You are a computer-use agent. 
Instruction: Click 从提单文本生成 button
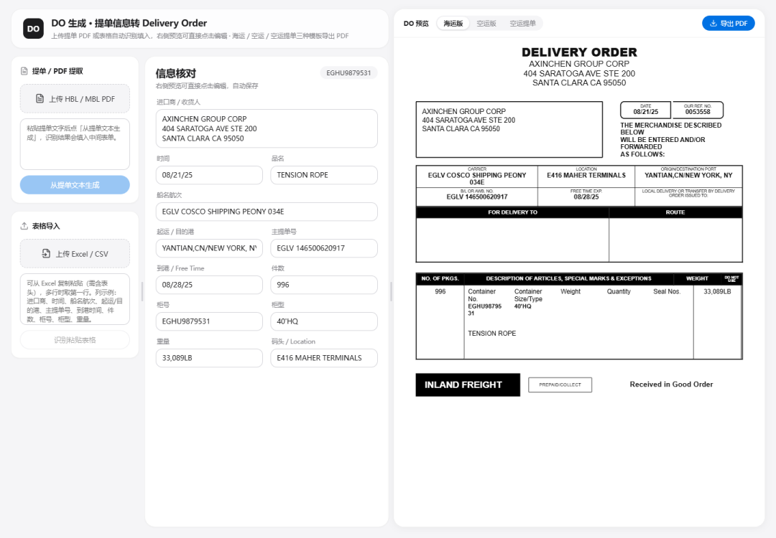coord(75,185)
